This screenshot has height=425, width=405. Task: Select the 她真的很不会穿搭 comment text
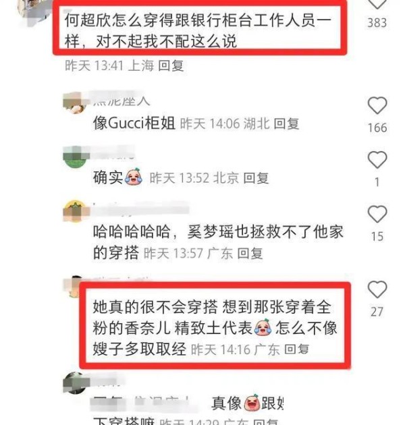pos(215,328)
